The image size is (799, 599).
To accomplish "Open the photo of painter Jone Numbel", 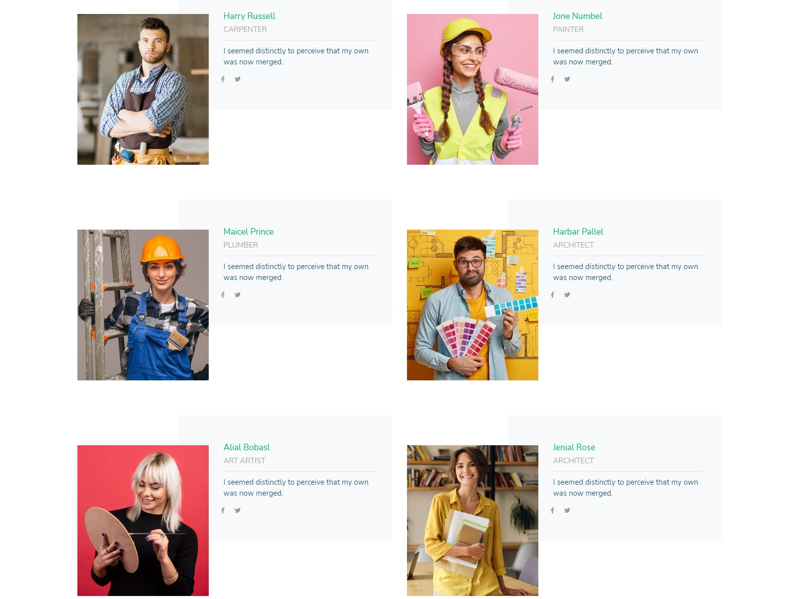I will pyautogui.click(x=472, y=89).
